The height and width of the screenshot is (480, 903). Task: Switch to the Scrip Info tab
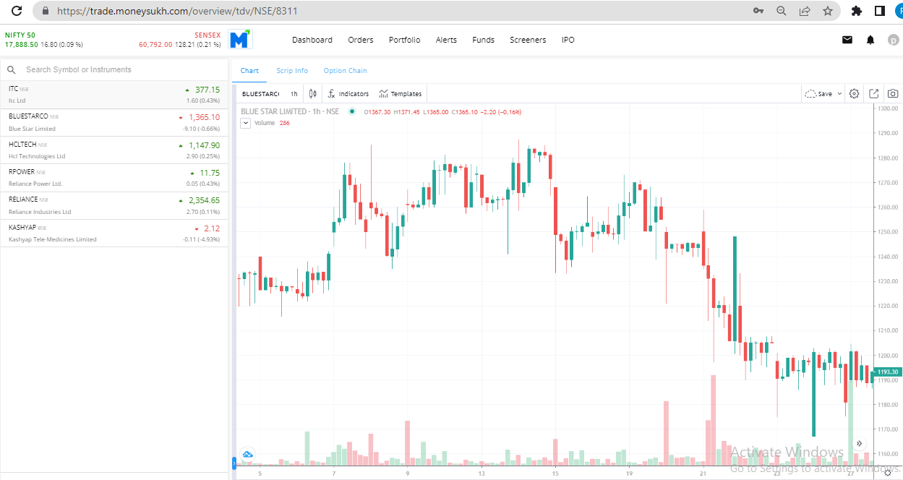292,71
